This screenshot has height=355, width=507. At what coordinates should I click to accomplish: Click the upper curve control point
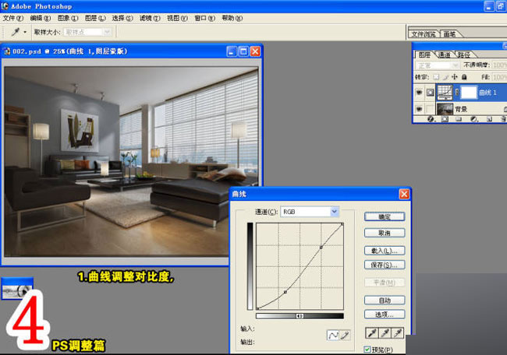point(321,248)
